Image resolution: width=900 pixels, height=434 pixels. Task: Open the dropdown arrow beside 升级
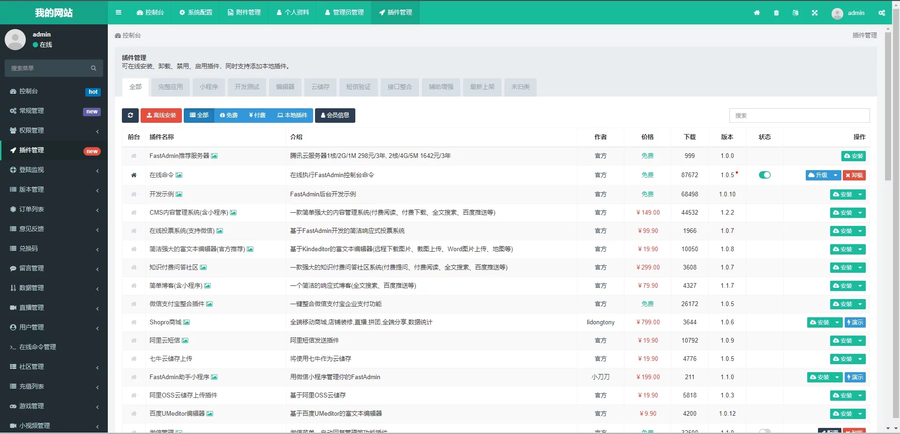coord(835,175)
